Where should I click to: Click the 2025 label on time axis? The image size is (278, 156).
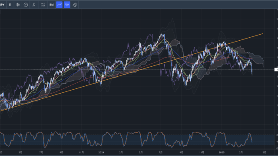(222, 152)
